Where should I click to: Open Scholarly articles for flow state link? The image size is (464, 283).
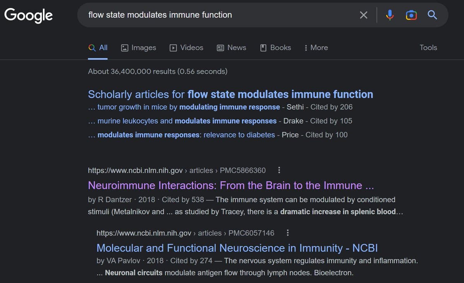click(230, 94)
